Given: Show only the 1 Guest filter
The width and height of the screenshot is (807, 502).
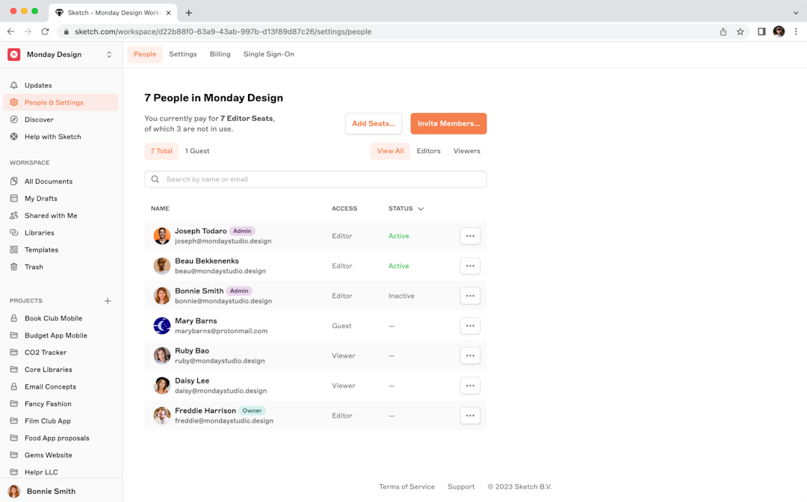Looking at the screenshot, I should pyautogui.click(x=197, y=151).
